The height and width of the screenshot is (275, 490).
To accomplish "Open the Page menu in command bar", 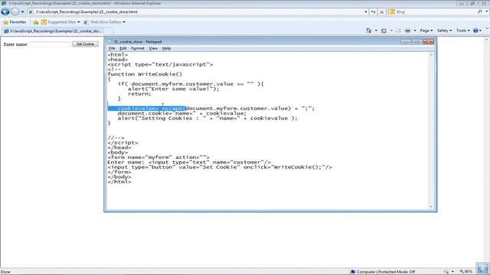I will coord(426,31).
